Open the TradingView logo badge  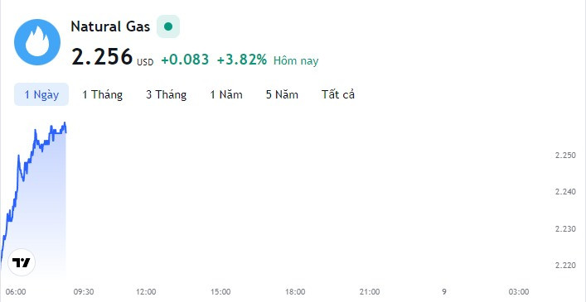(22, 262)
